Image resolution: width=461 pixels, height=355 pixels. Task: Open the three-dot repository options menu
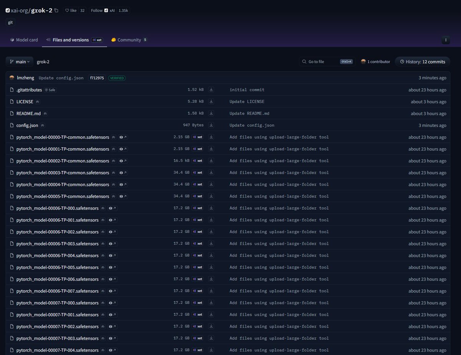coord(446,40)
